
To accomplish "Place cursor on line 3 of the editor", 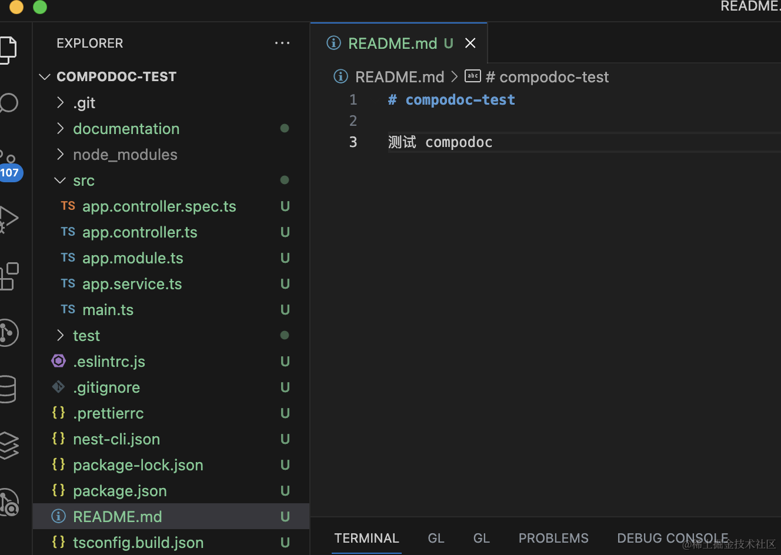I will (x=582, y=142).
